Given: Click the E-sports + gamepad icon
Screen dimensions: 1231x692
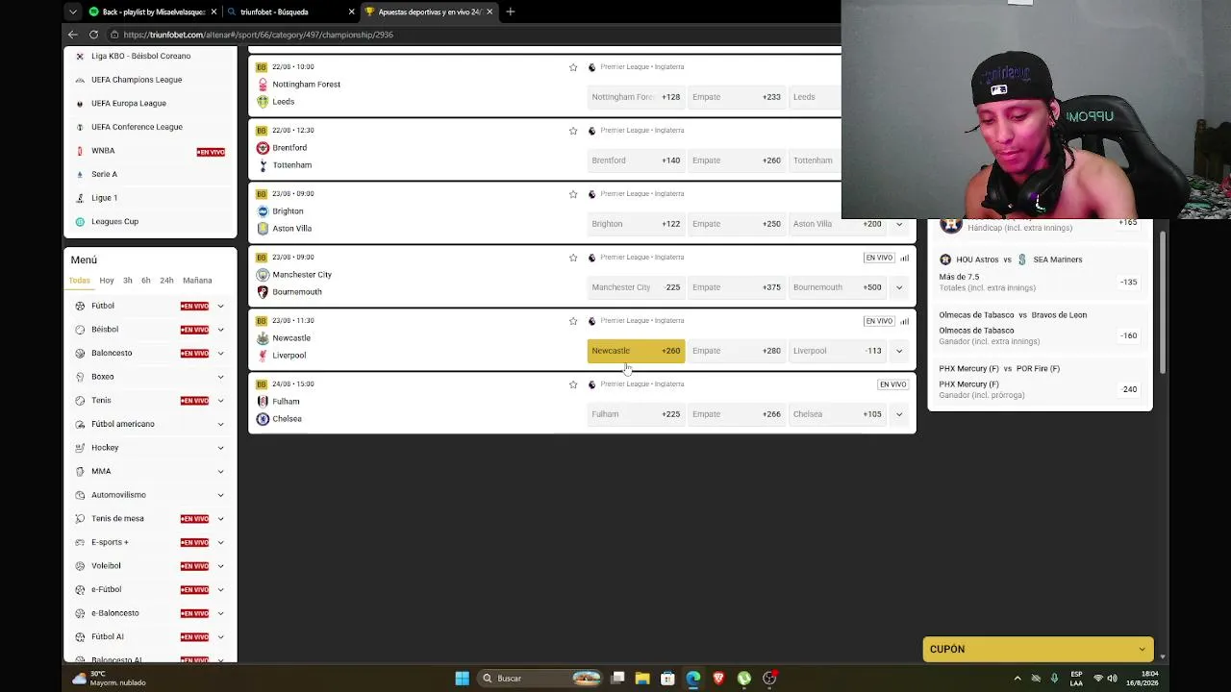Looking at the screenshot, I should [80, 542].
